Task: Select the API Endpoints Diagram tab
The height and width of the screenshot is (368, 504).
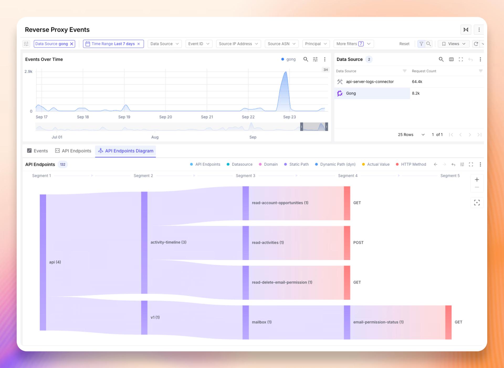Action: pyautogui.click(x=125, y=151)
